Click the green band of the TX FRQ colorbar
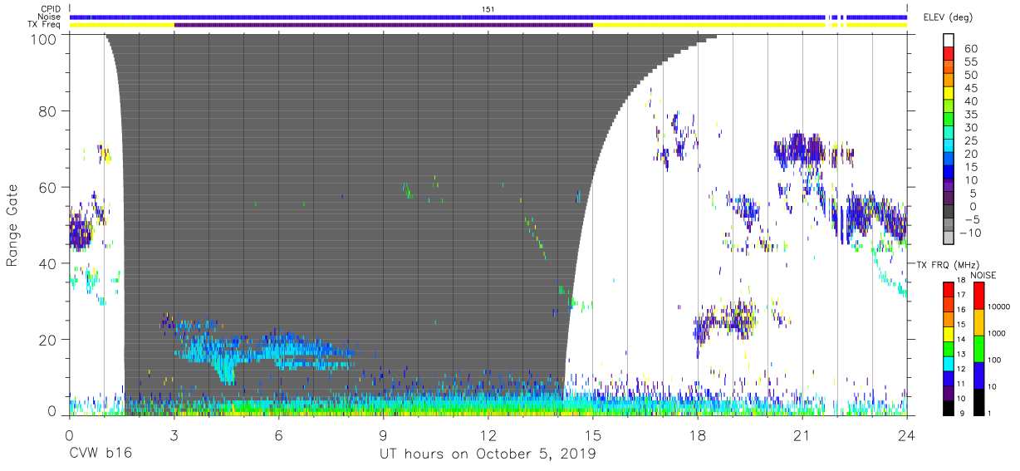Screen dimensions: 1020x471 coord(949,348)
